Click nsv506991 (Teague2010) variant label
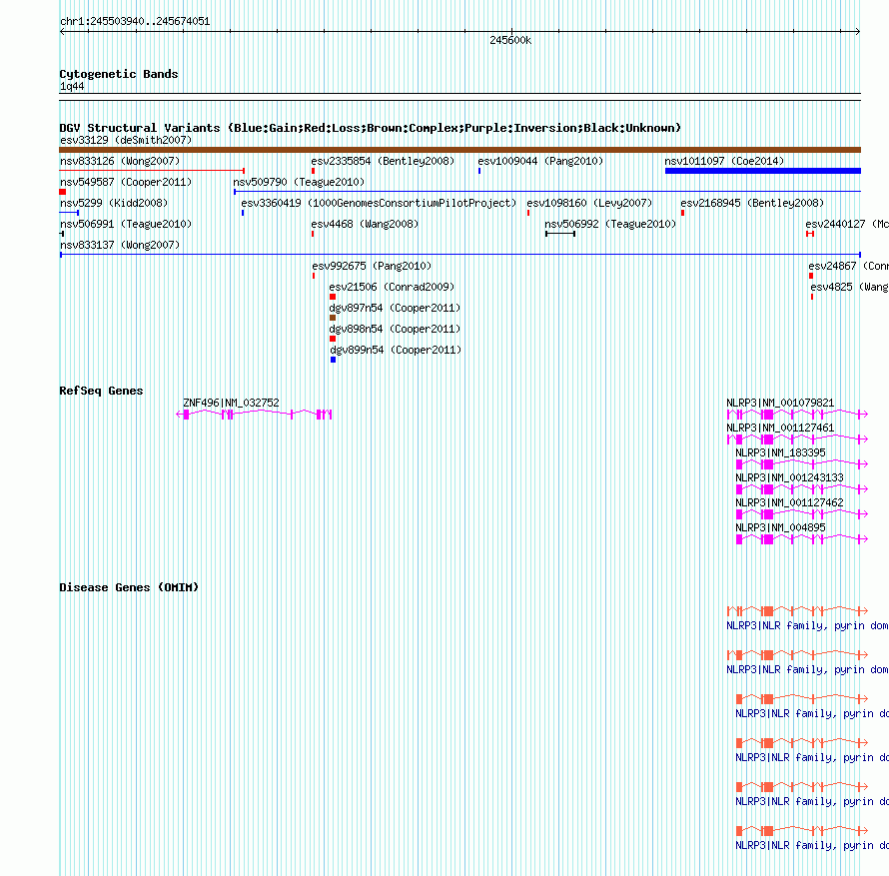 (x=126, y=224)
